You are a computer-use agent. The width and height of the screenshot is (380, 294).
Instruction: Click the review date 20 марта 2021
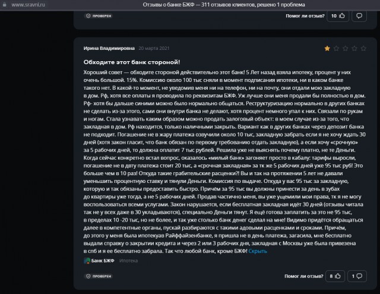154,48
